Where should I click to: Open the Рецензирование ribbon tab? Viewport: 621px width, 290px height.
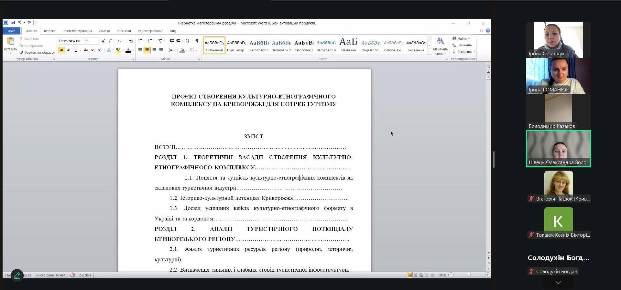[x=150, y=31]
